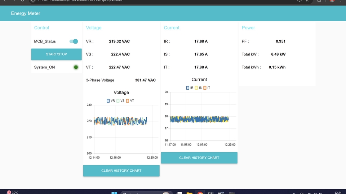Select the 3-Phase Voltage value 381.47 VAC
Image resolution: width=346 pixels, height=194 pixels.
click(x=145, y=80)
